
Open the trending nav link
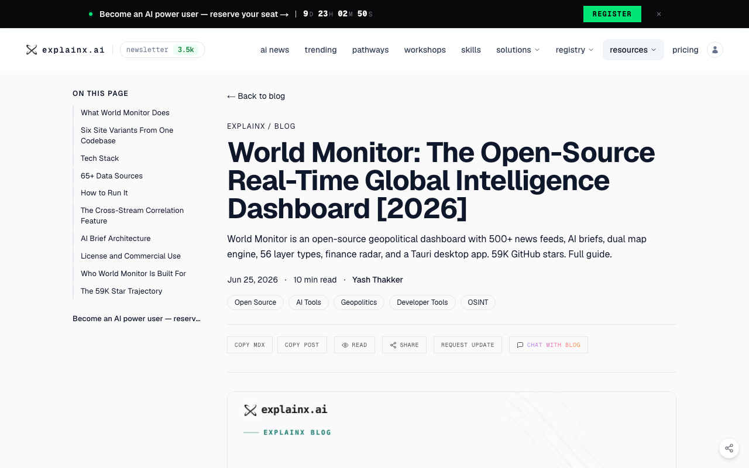coord(321,50)
